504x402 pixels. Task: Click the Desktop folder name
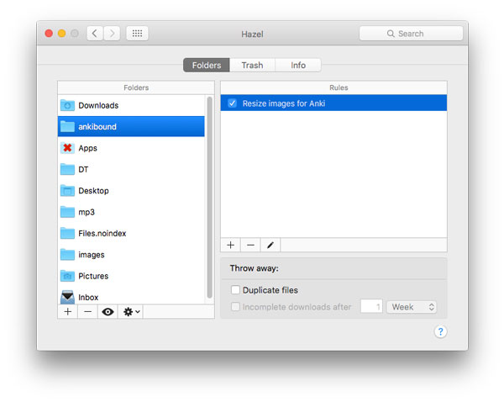click(x=93, y=191)
